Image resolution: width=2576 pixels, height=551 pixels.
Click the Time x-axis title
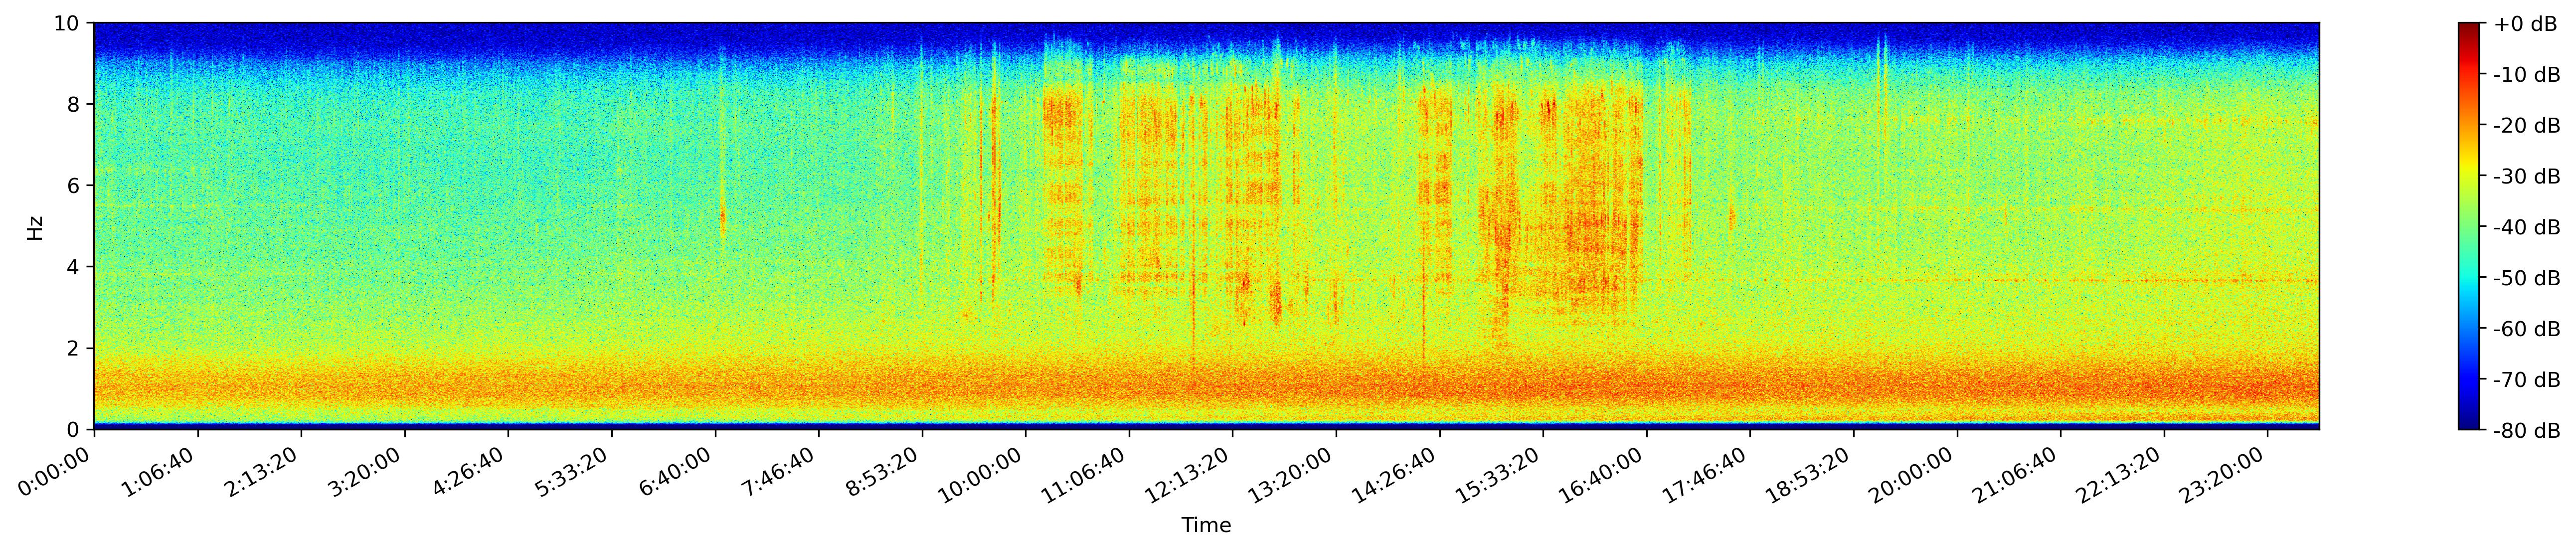pos(1205,526)
